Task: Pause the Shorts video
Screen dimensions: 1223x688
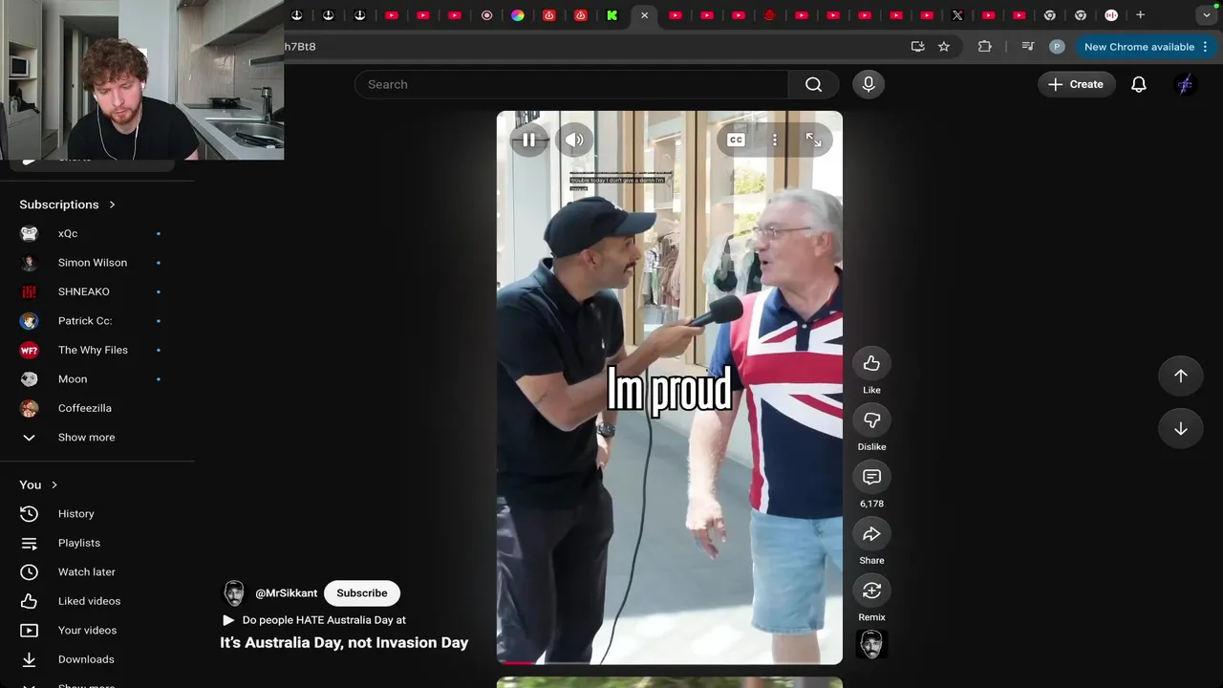Action: point(528,140)
